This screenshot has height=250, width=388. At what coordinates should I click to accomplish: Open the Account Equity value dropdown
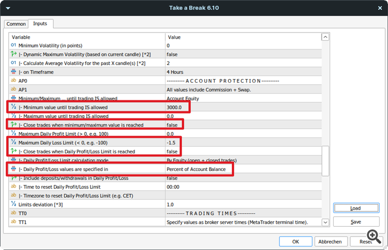243,98
